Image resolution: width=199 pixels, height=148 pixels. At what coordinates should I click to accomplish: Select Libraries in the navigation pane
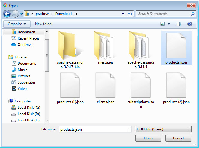[x=18, y=57]
